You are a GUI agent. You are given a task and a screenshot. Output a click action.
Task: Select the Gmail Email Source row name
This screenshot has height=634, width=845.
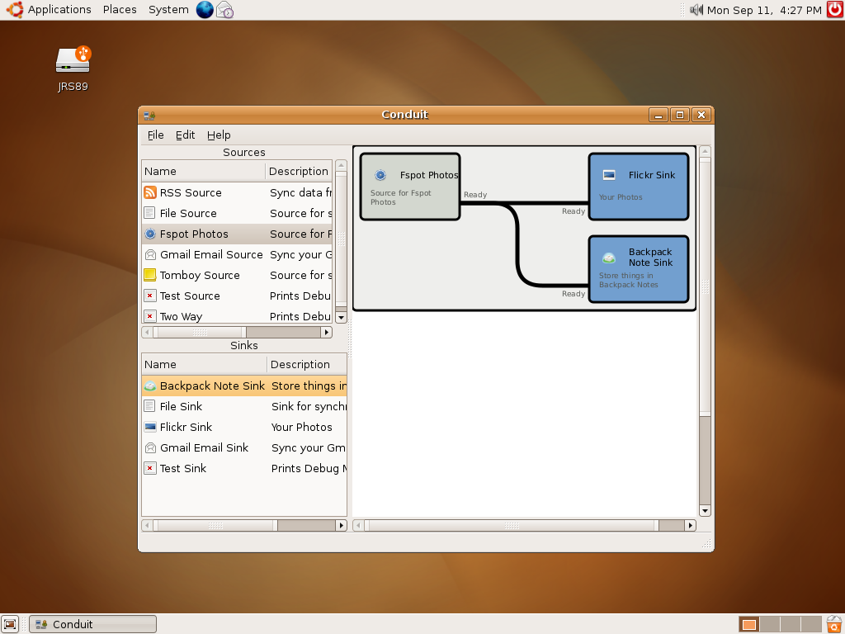[211, 254]
